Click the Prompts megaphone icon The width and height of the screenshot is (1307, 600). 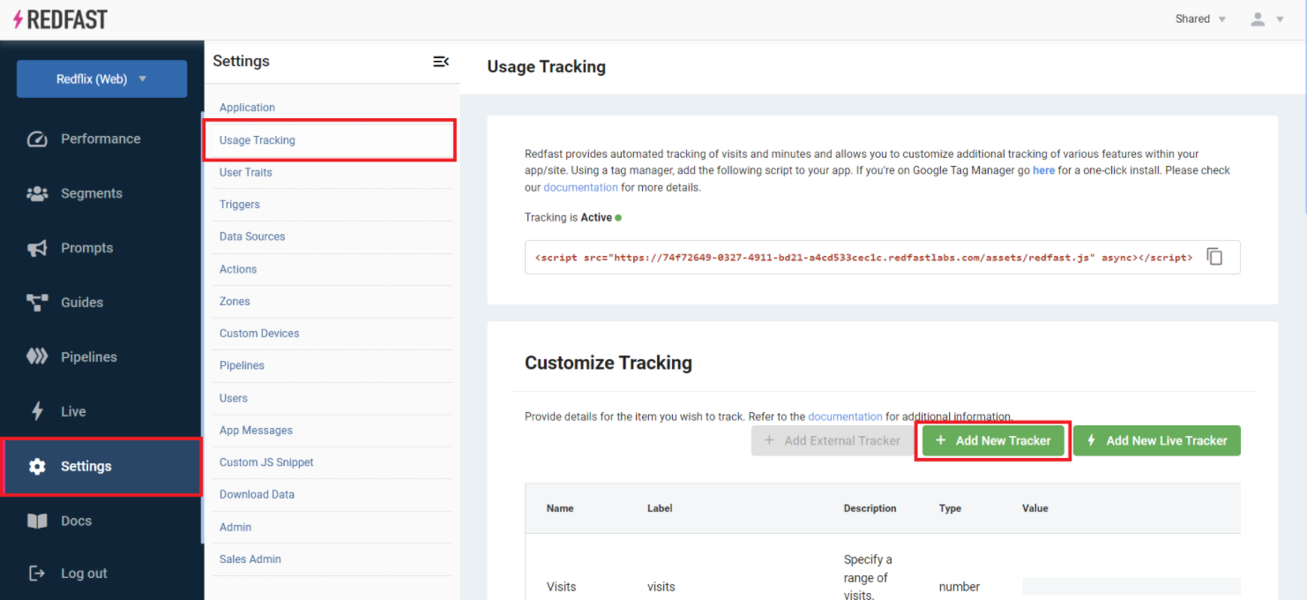[37, 248]
